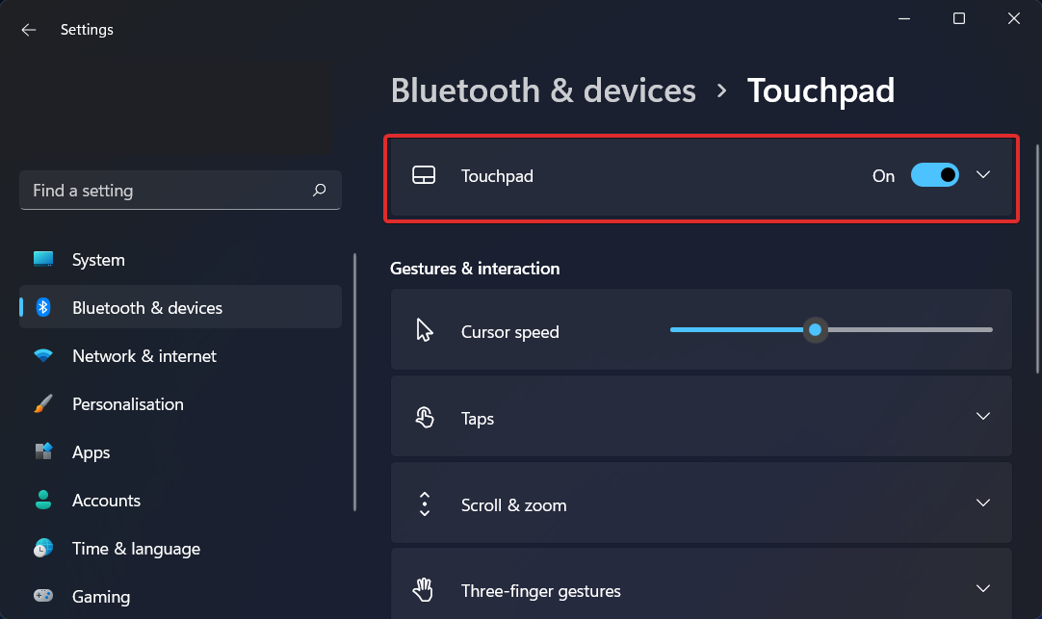Click the Bluetooth icon in sidebar
Screen dimensions: 1042x619
tap(43, 307)
